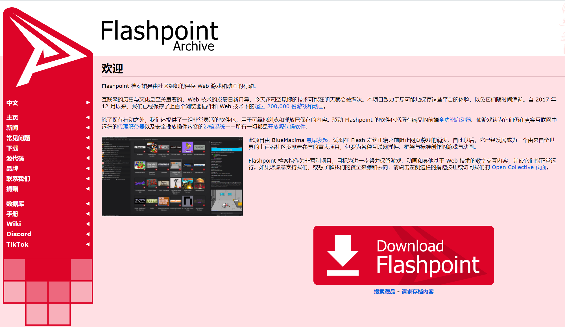Expand the 中文 language selector arrow
The width and height of the screenshot is (565, 327).
88,103
